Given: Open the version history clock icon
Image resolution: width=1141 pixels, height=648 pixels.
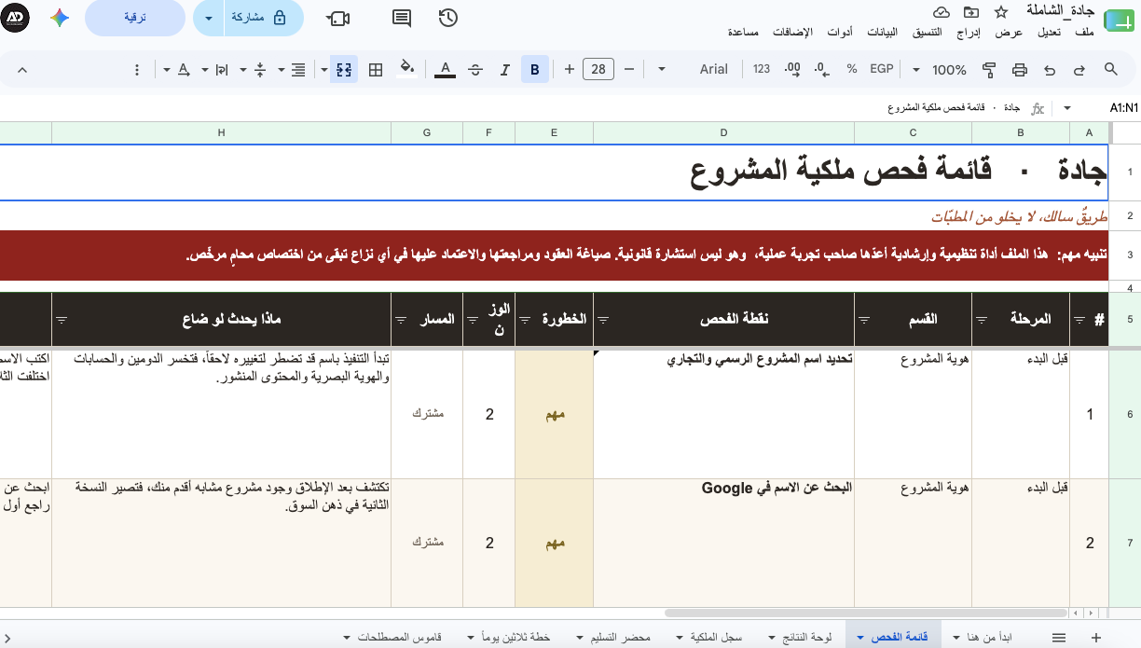Looking at the screenshot, I should [x=447, y=18].
